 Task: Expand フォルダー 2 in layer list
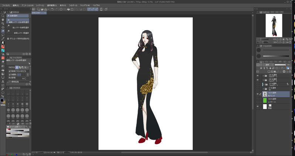coord(263,76)
